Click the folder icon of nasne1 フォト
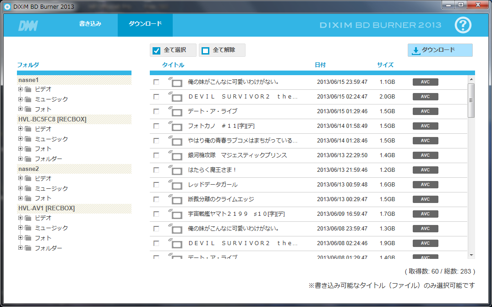Viewport: 492px width, 307px height. (x=28, y=109)
